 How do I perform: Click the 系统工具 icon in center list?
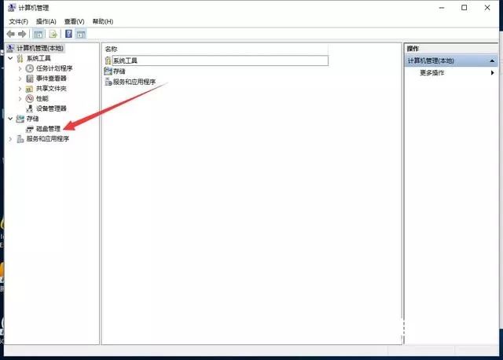tap(108, 61)
